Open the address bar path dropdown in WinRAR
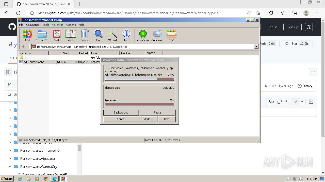325x182 pixels. click(x=256, y=47)
